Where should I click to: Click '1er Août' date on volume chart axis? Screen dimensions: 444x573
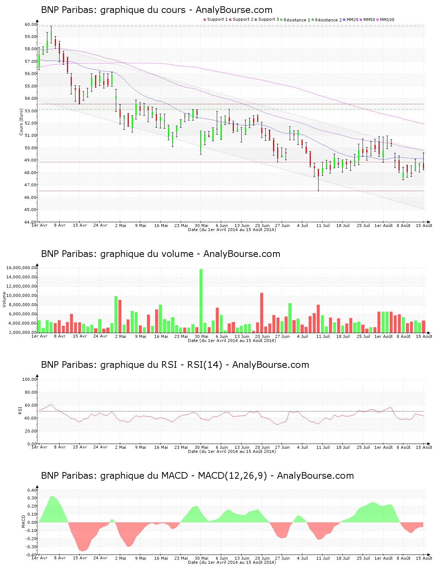coord(383,336)
